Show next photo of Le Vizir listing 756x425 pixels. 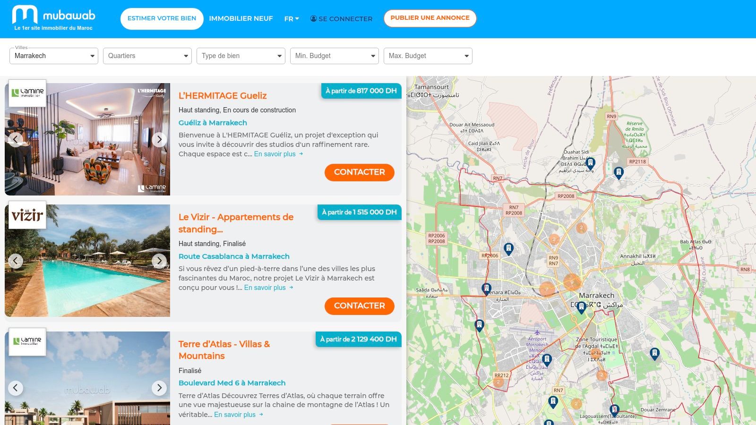pos(159,261)
